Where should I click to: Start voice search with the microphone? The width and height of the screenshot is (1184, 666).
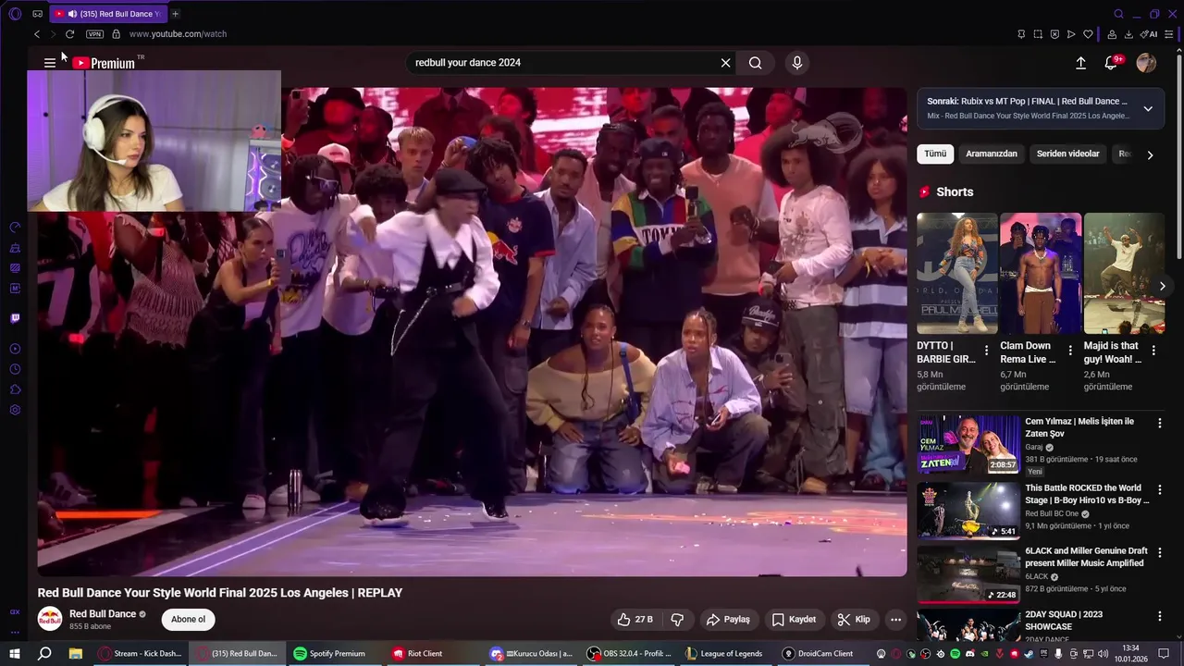click(x=797, y=63)
